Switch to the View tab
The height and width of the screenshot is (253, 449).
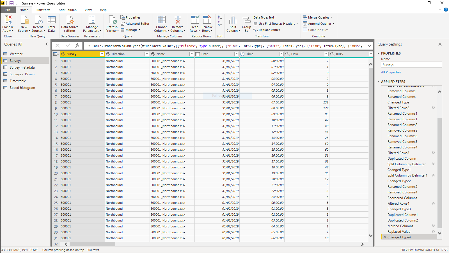(88, 10)
